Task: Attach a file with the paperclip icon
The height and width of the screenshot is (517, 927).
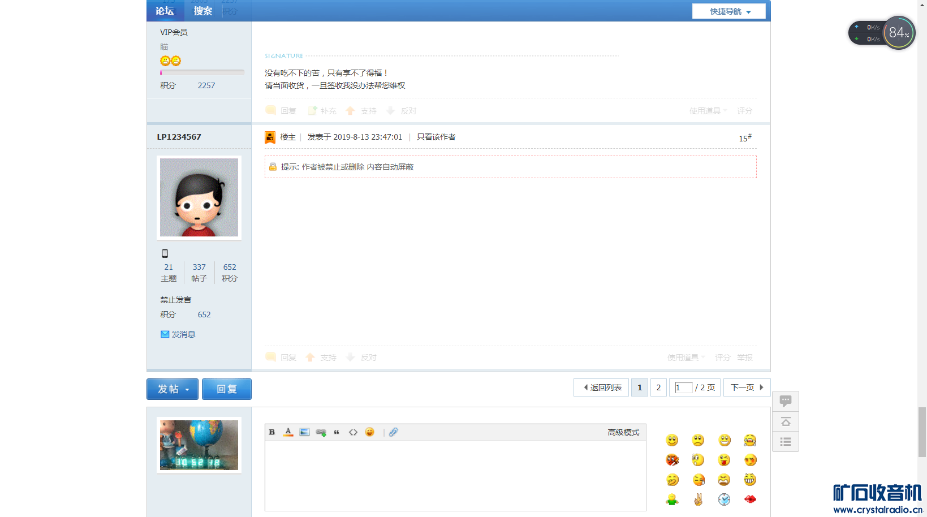Action: [x=394, y=432]
